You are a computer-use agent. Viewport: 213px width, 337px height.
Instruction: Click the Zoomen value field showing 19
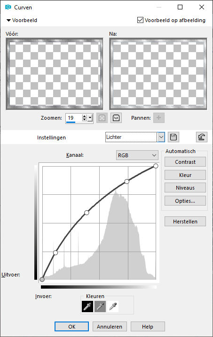click(74, 118)
